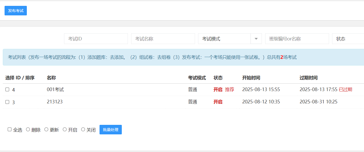Image resolution: width=364 pixels, height=152 pixels.
Task: Select the 开启 radio button
Action: pyautogui.click(x=65, y=129)
